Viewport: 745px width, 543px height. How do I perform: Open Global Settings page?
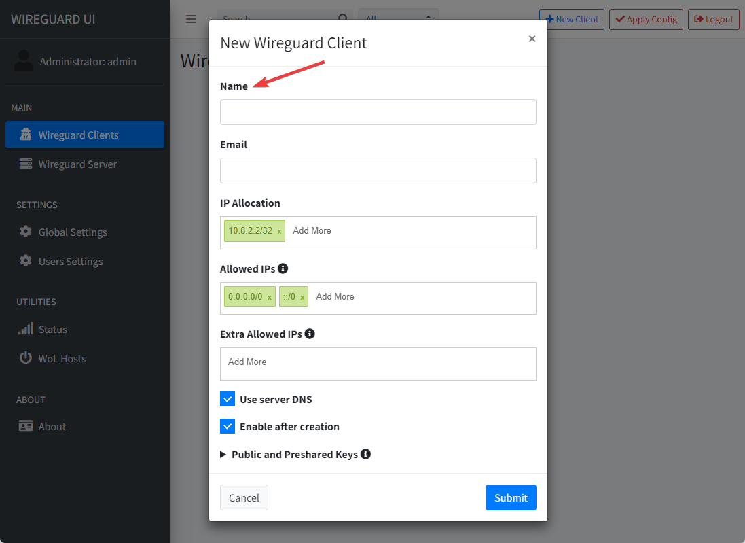(x=85, y=232)
